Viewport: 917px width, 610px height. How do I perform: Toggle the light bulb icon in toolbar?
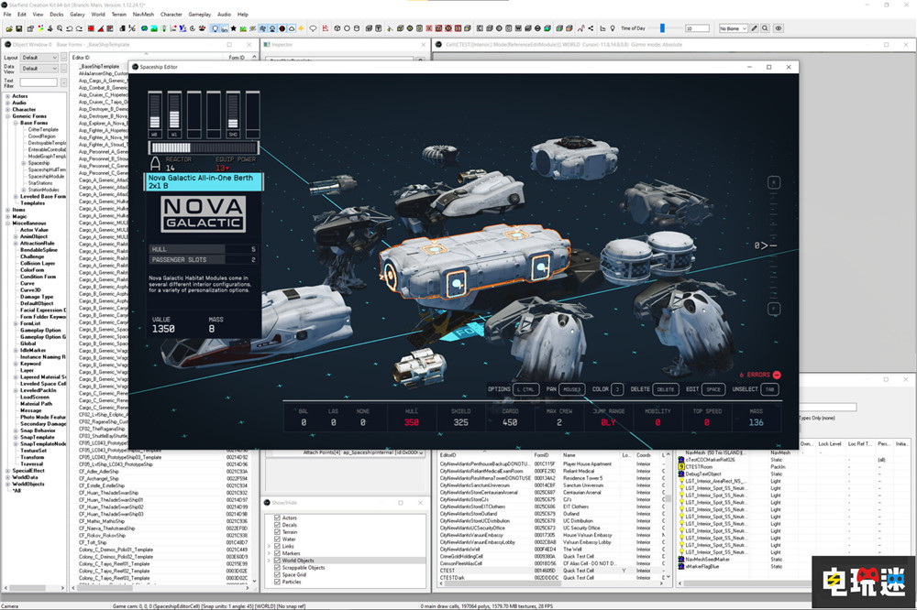(x=215, y=28)
